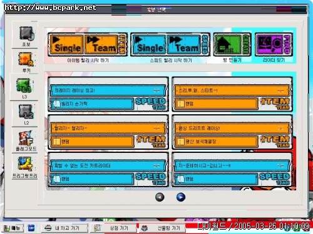The image size is (313, 234).
Task: Click the 광산 보석채굴장 track thumbnail
Action: click(x=180, y=142)
